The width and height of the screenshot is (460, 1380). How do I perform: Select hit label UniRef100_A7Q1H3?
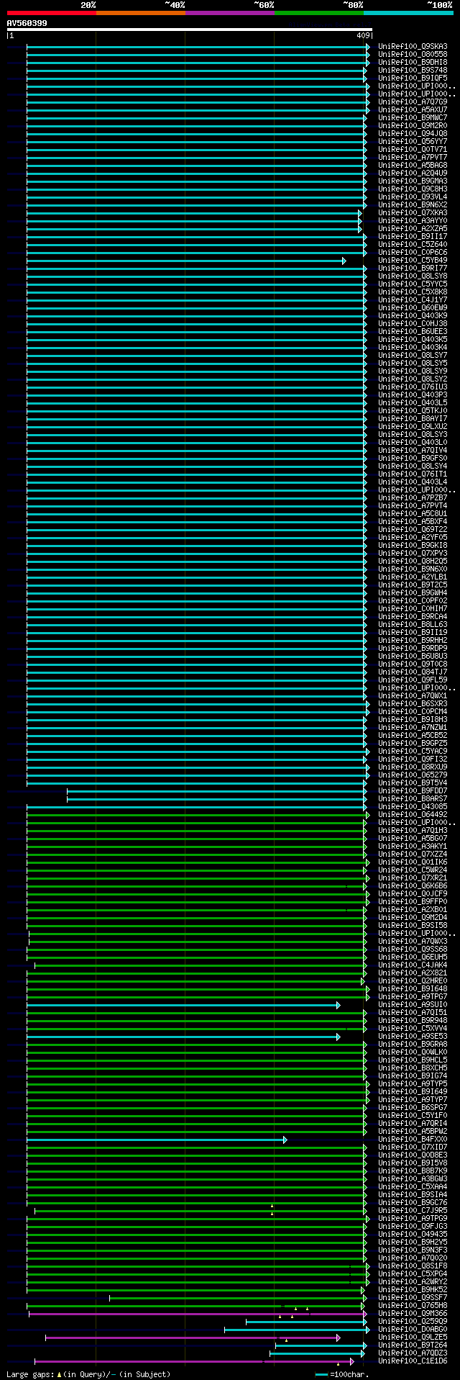[413, 831]
